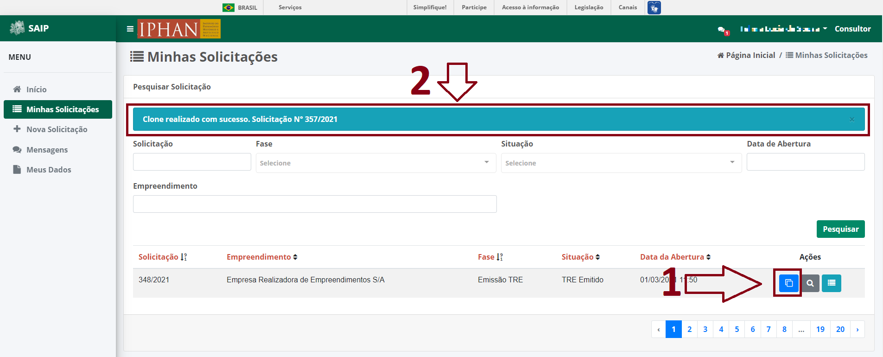This screenshot has width=883, height=357.
Task: Go to Início in sidebar
Action: [58, 89]
